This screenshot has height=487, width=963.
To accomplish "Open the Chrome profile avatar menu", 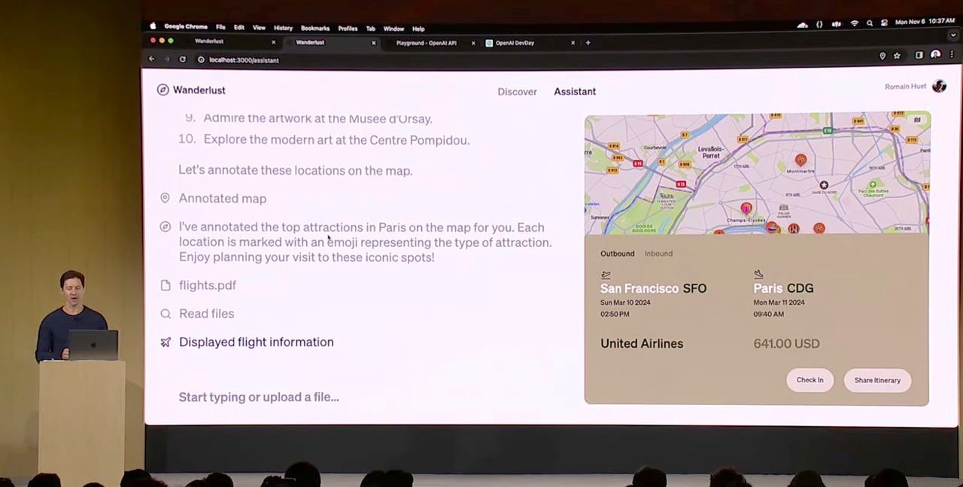I will click(935, 55).
